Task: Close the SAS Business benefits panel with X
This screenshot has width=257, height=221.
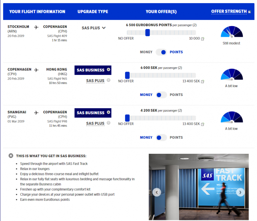Action: [11, 156]
